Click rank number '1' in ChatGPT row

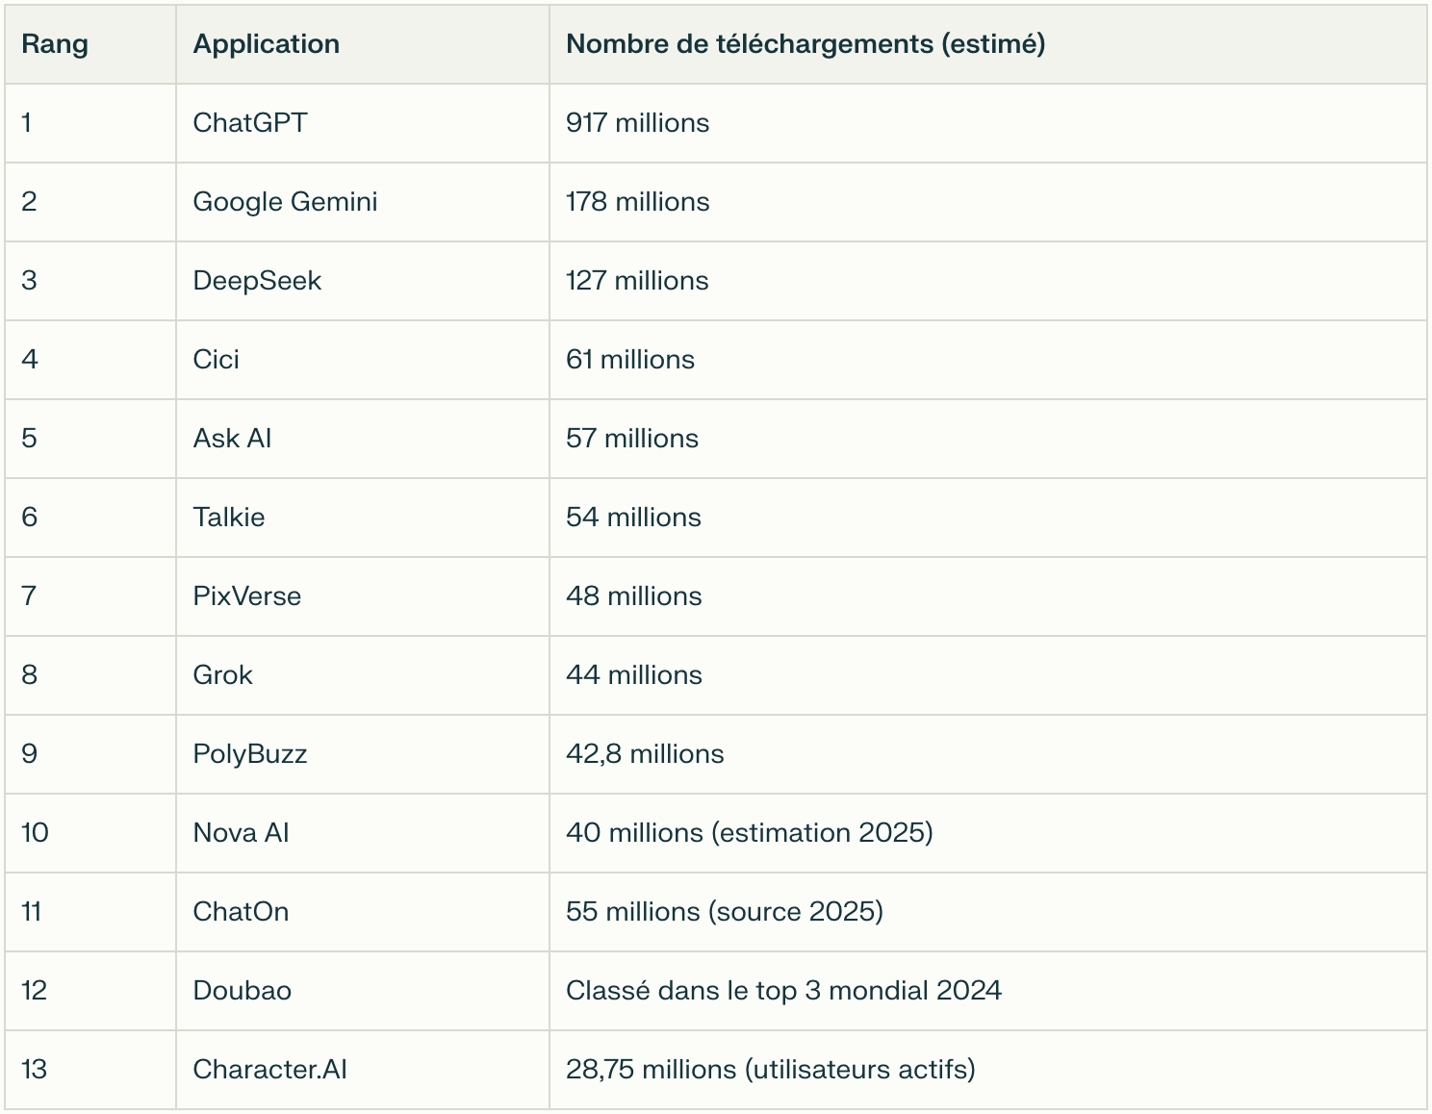[27, 123]
